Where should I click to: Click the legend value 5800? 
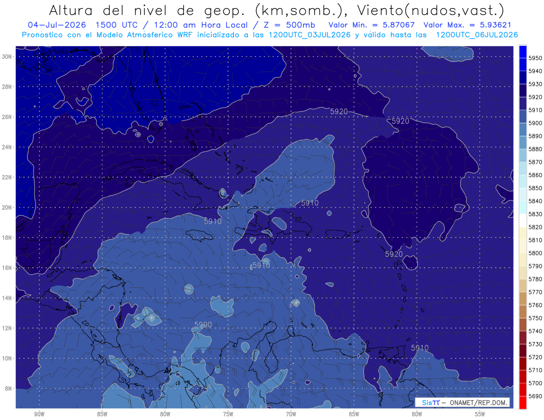point(535,253)
